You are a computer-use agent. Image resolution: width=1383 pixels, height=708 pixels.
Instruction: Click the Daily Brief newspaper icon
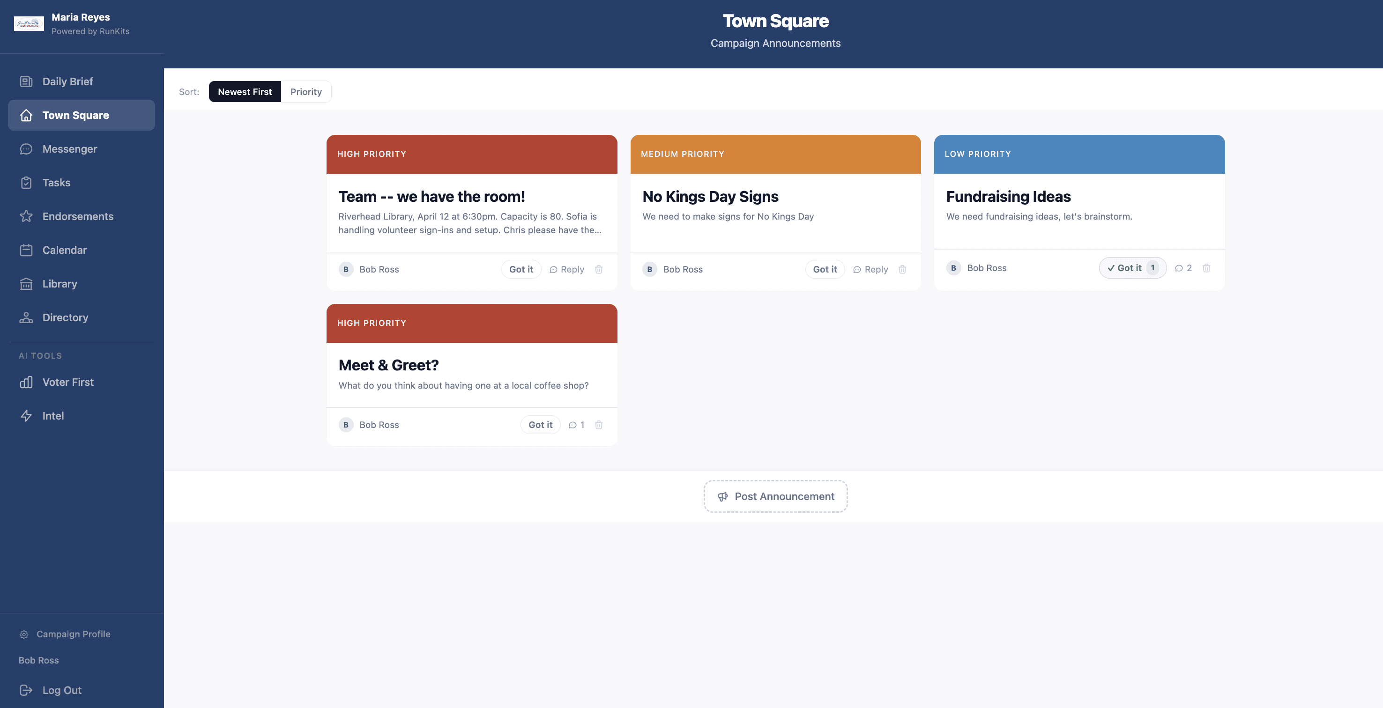click(x=26, y=81)
